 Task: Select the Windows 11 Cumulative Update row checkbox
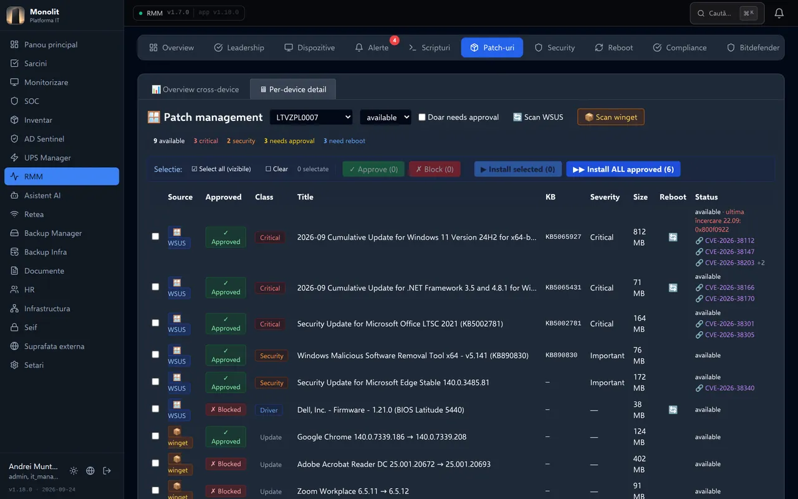155,236
